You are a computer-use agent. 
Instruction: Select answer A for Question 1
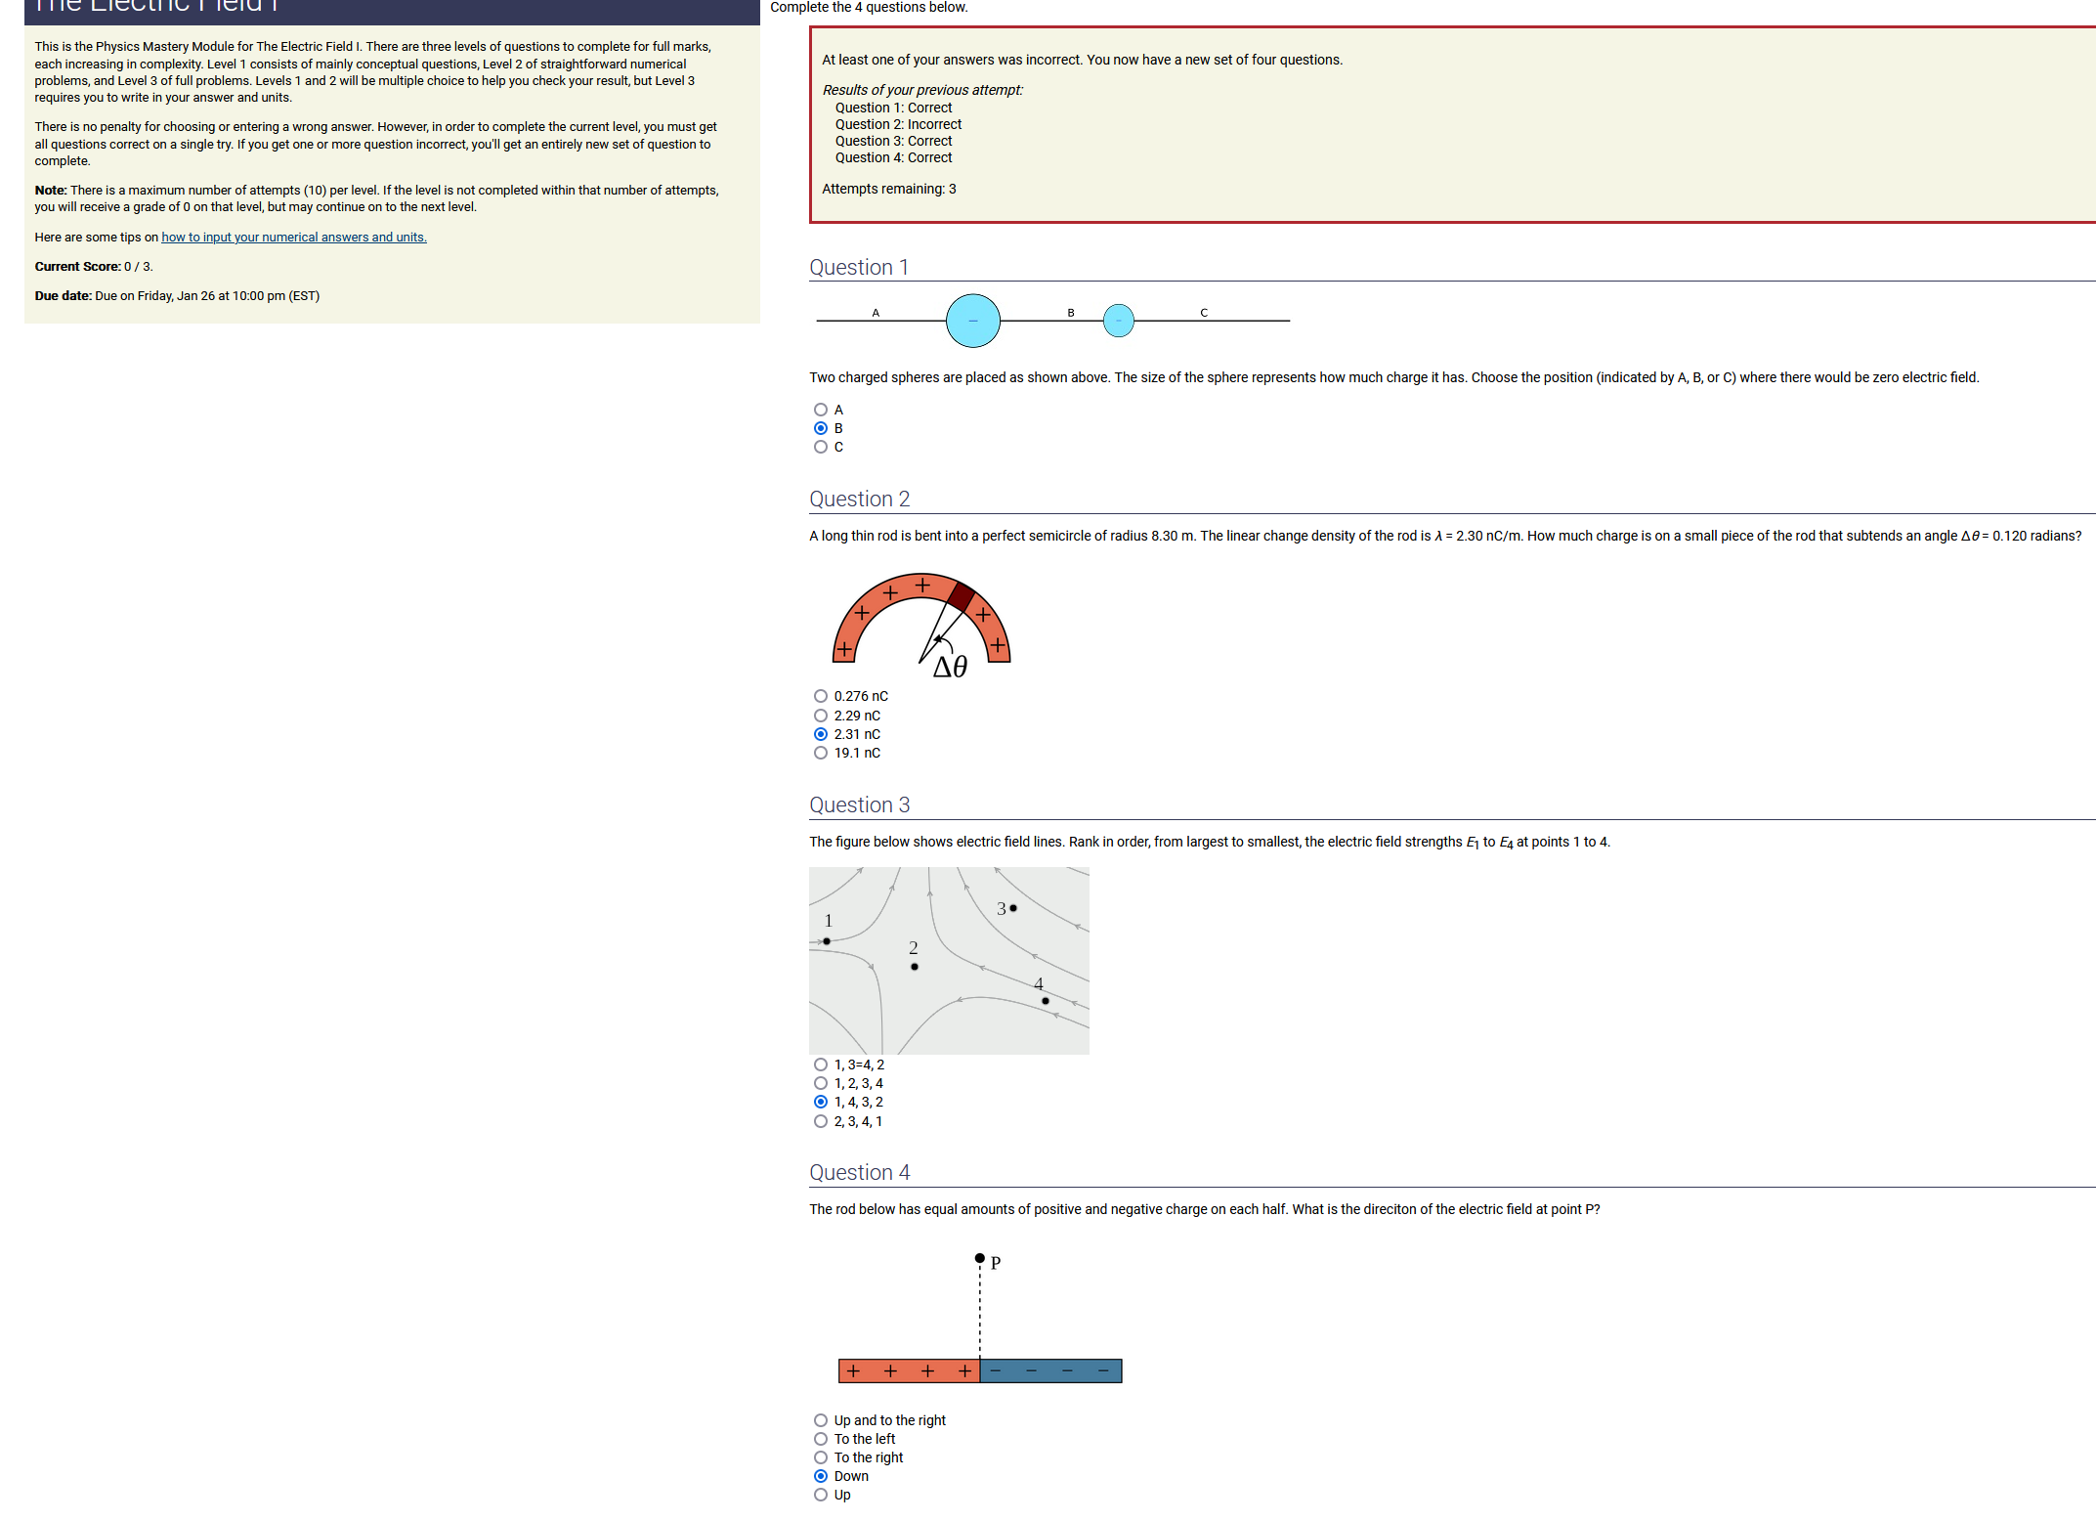point(821,410)
